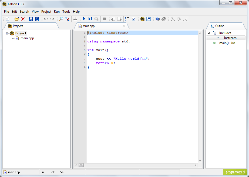Screen dimensions: 249x177
Task: Click the toggle bookmark line icon
Action: pos(75,19)
